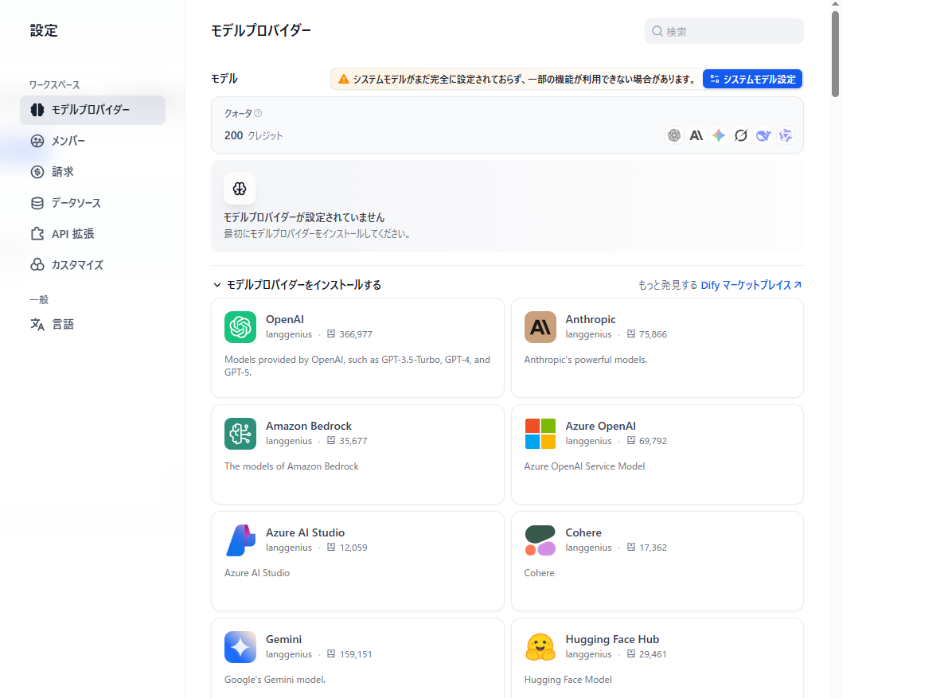Click the Azure AI Studio logo icon
The width and height of the screenshot is (948, 698).
click(x=240, y=540)
